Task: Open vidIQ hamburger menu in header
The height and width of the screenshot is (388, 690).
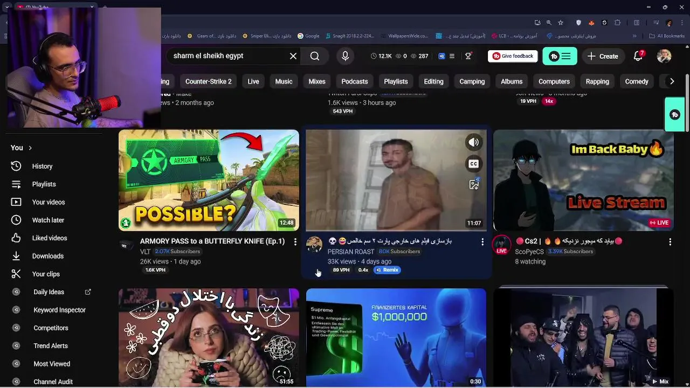Action: (452, 56)
